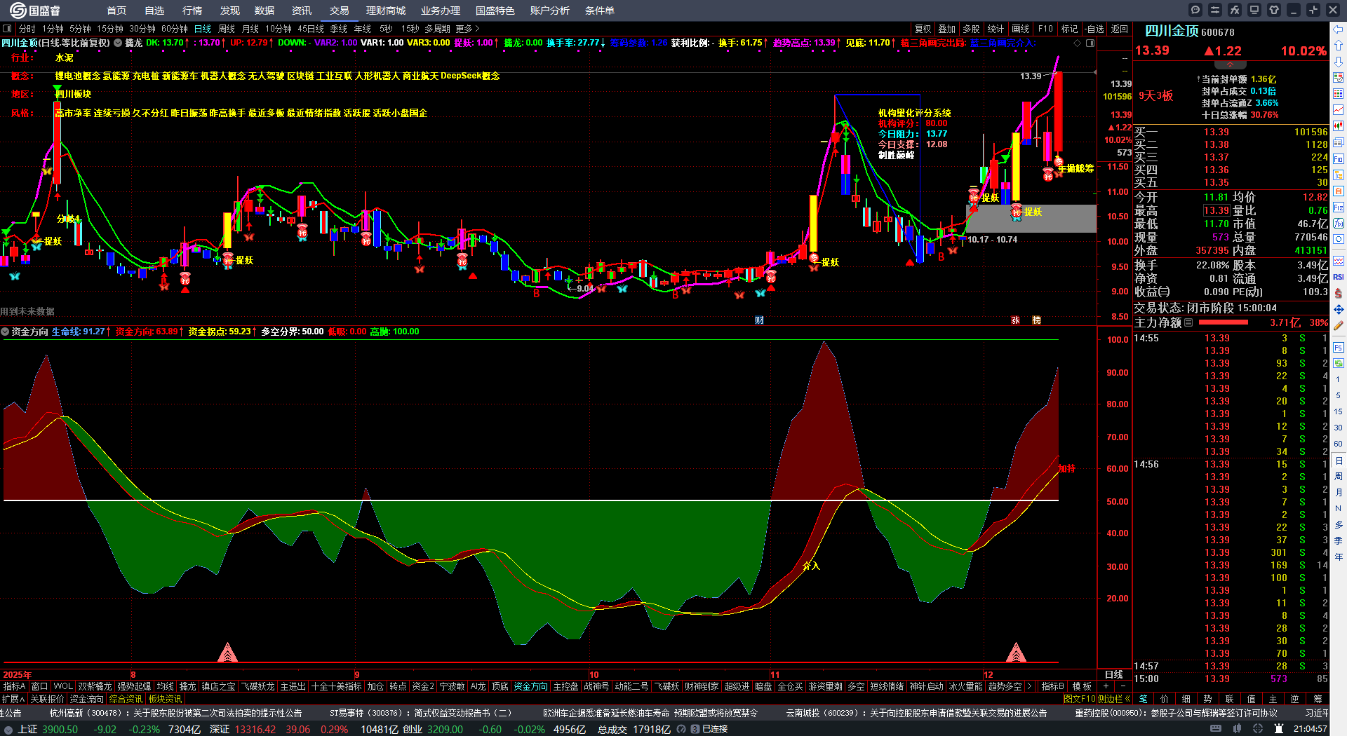Click the blue back arrow in right sidebar
Screen dimensions: 1347x736
(x=1339, y=29)
